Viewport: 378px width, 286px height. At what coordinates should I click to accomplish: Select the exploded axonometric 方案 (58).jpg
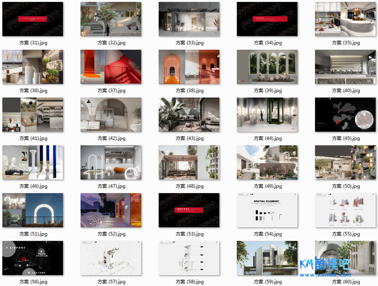tap(189, 258)
